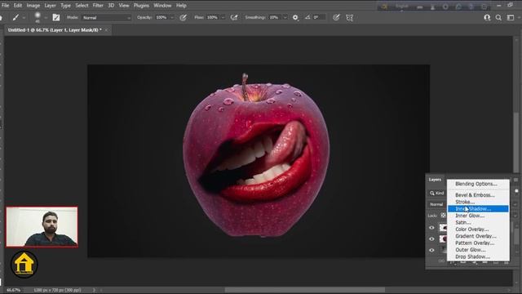The height and width of the screenshot is (294, 522).
Task: Expand the status bar info arrow
Action: click(94, 290)
